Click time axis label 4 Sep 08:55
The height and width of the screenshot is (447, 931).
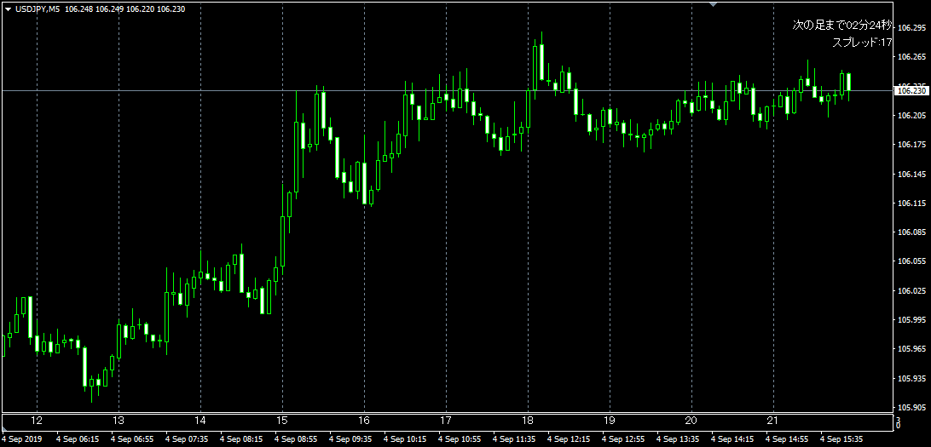coord(296,440)
